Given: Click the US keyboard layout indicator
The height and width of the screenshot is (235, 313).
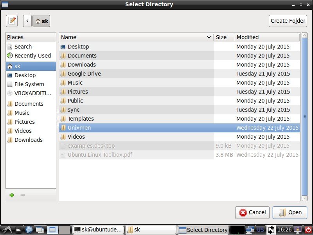Looking at the screenshot, I should pyautogui.click(x=260, y=230).
